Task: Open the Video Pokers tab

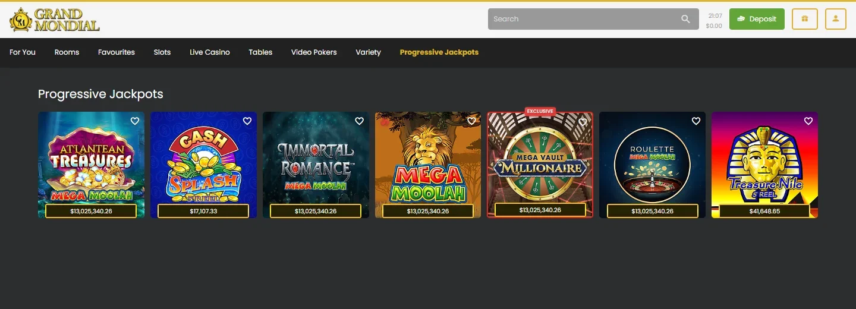Action: (x=314, y=52)
